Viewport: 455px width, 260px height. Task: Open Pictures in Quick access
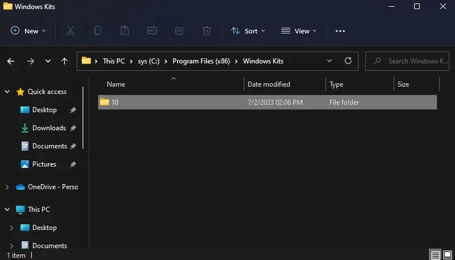click(44, 164)
